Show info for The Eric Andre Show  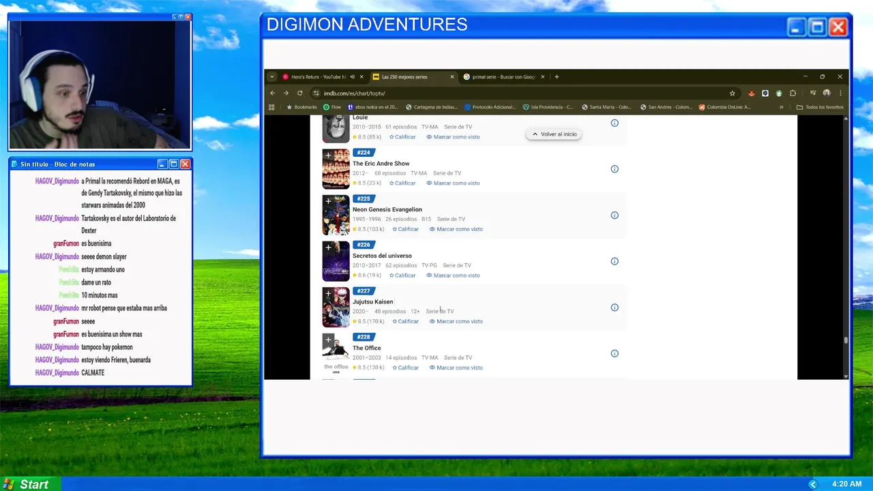(x=615, y=169)
